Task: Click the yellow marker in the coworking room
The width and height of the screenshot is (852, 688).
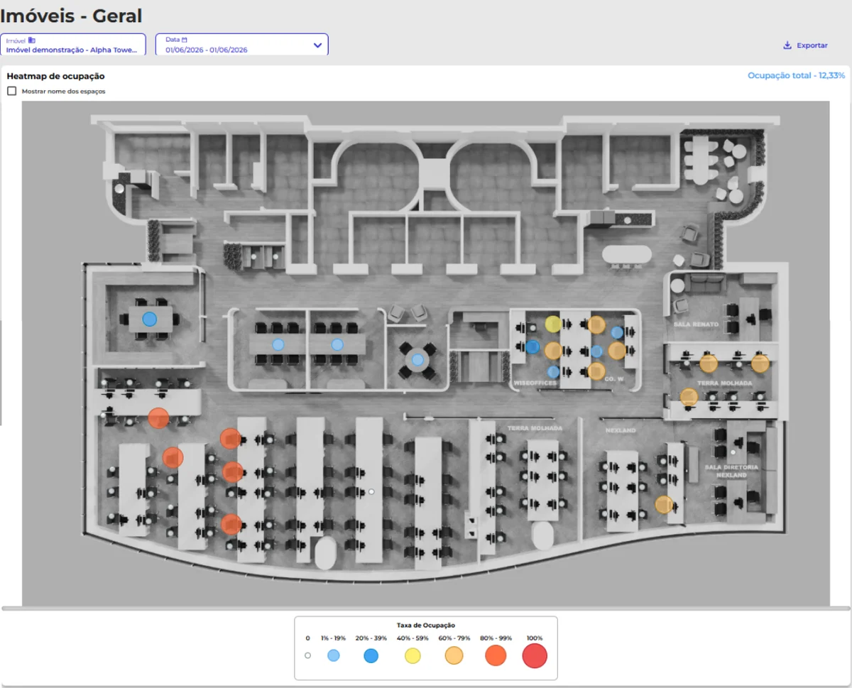Action: click(x=553, y=324)
